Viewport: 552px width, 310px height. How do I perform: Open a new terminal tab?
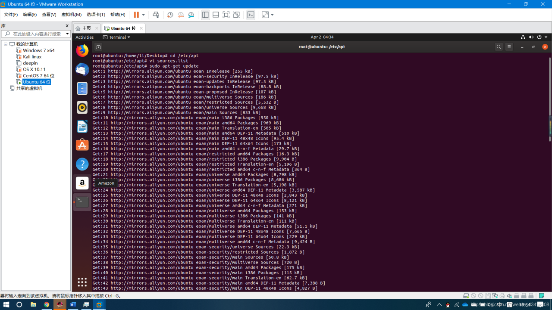(x=98, y=47)
